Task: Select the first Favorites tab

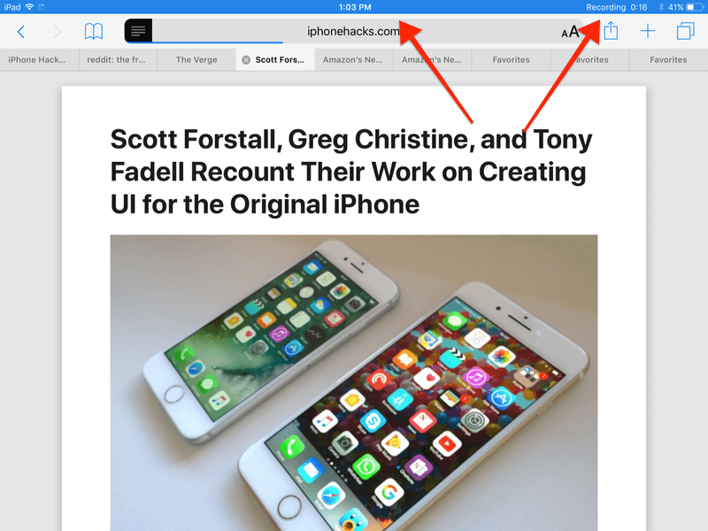Action: tap(511, 59)
